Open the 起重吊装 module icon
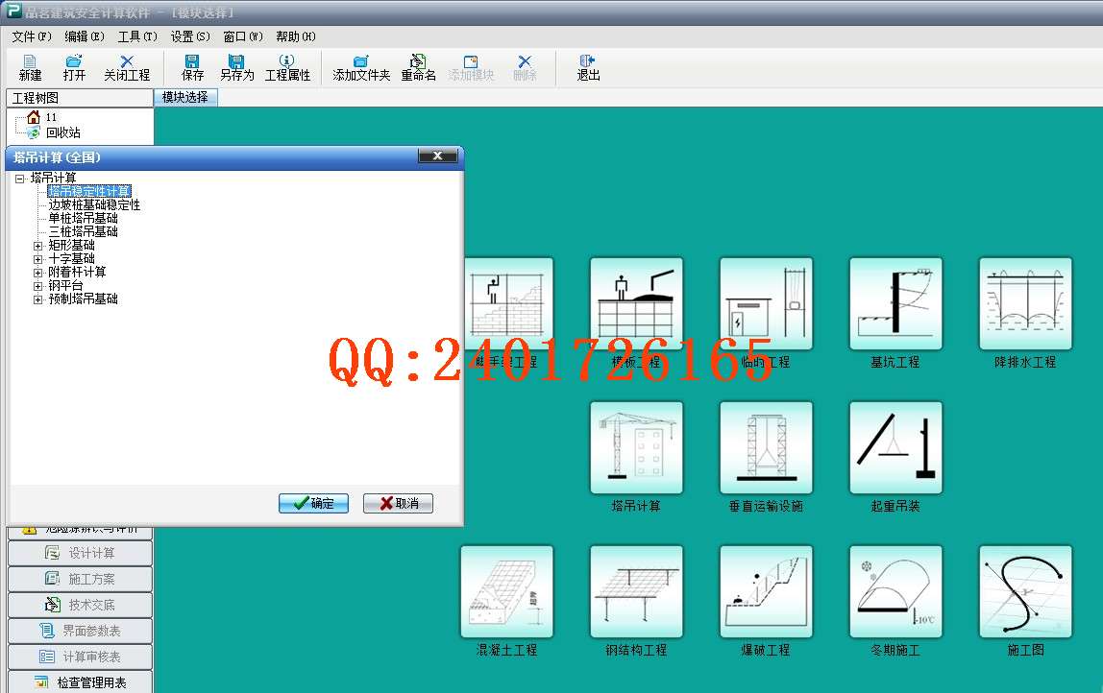This screenshot has width=1103, height=693. click(x=895, y=447)
